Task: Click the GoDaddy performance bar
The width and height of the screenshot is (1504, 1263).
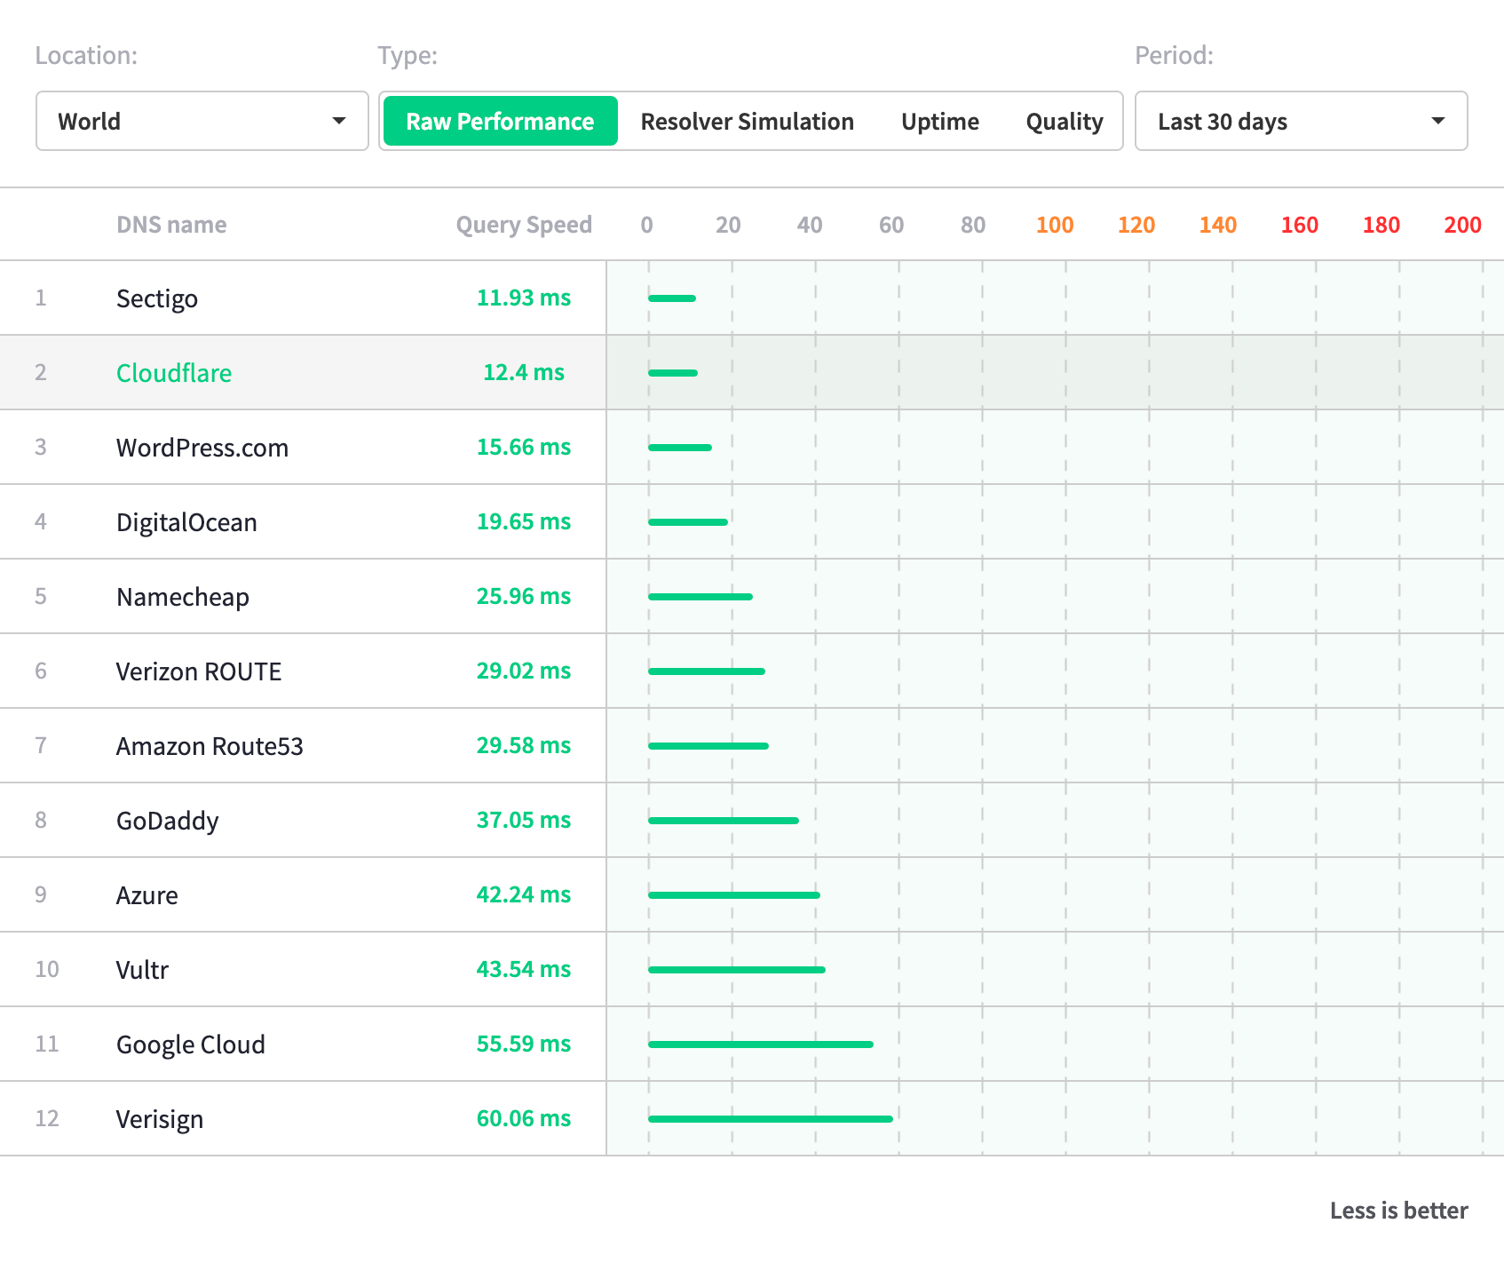Action: click(724, 821)
